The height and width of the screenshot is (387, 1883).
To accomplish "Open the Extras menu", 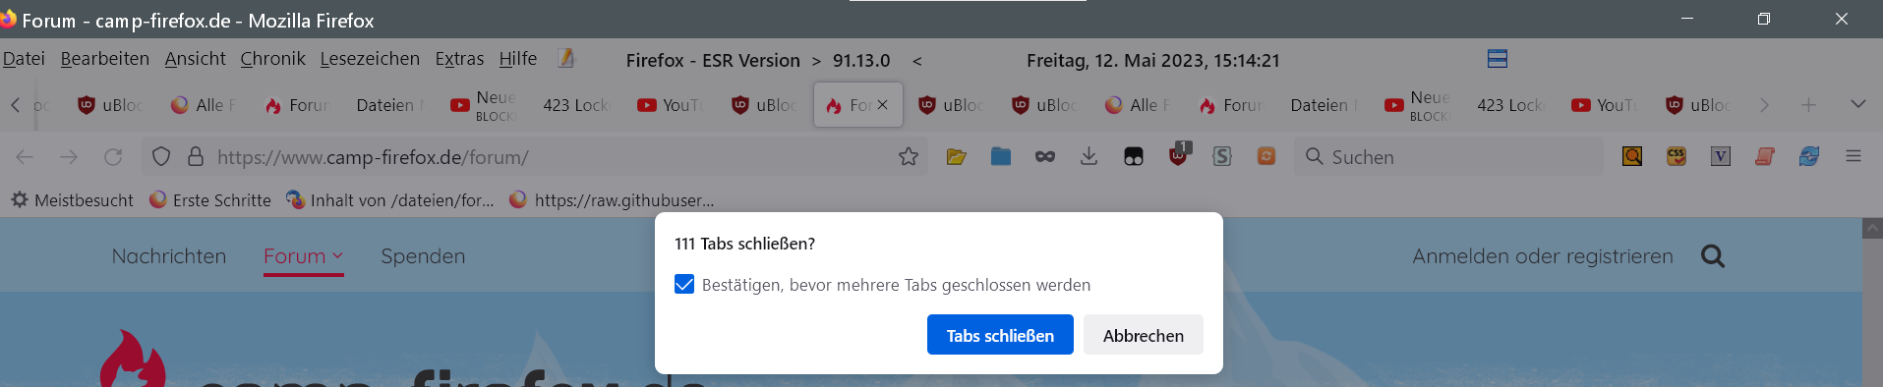I will 459,59.
